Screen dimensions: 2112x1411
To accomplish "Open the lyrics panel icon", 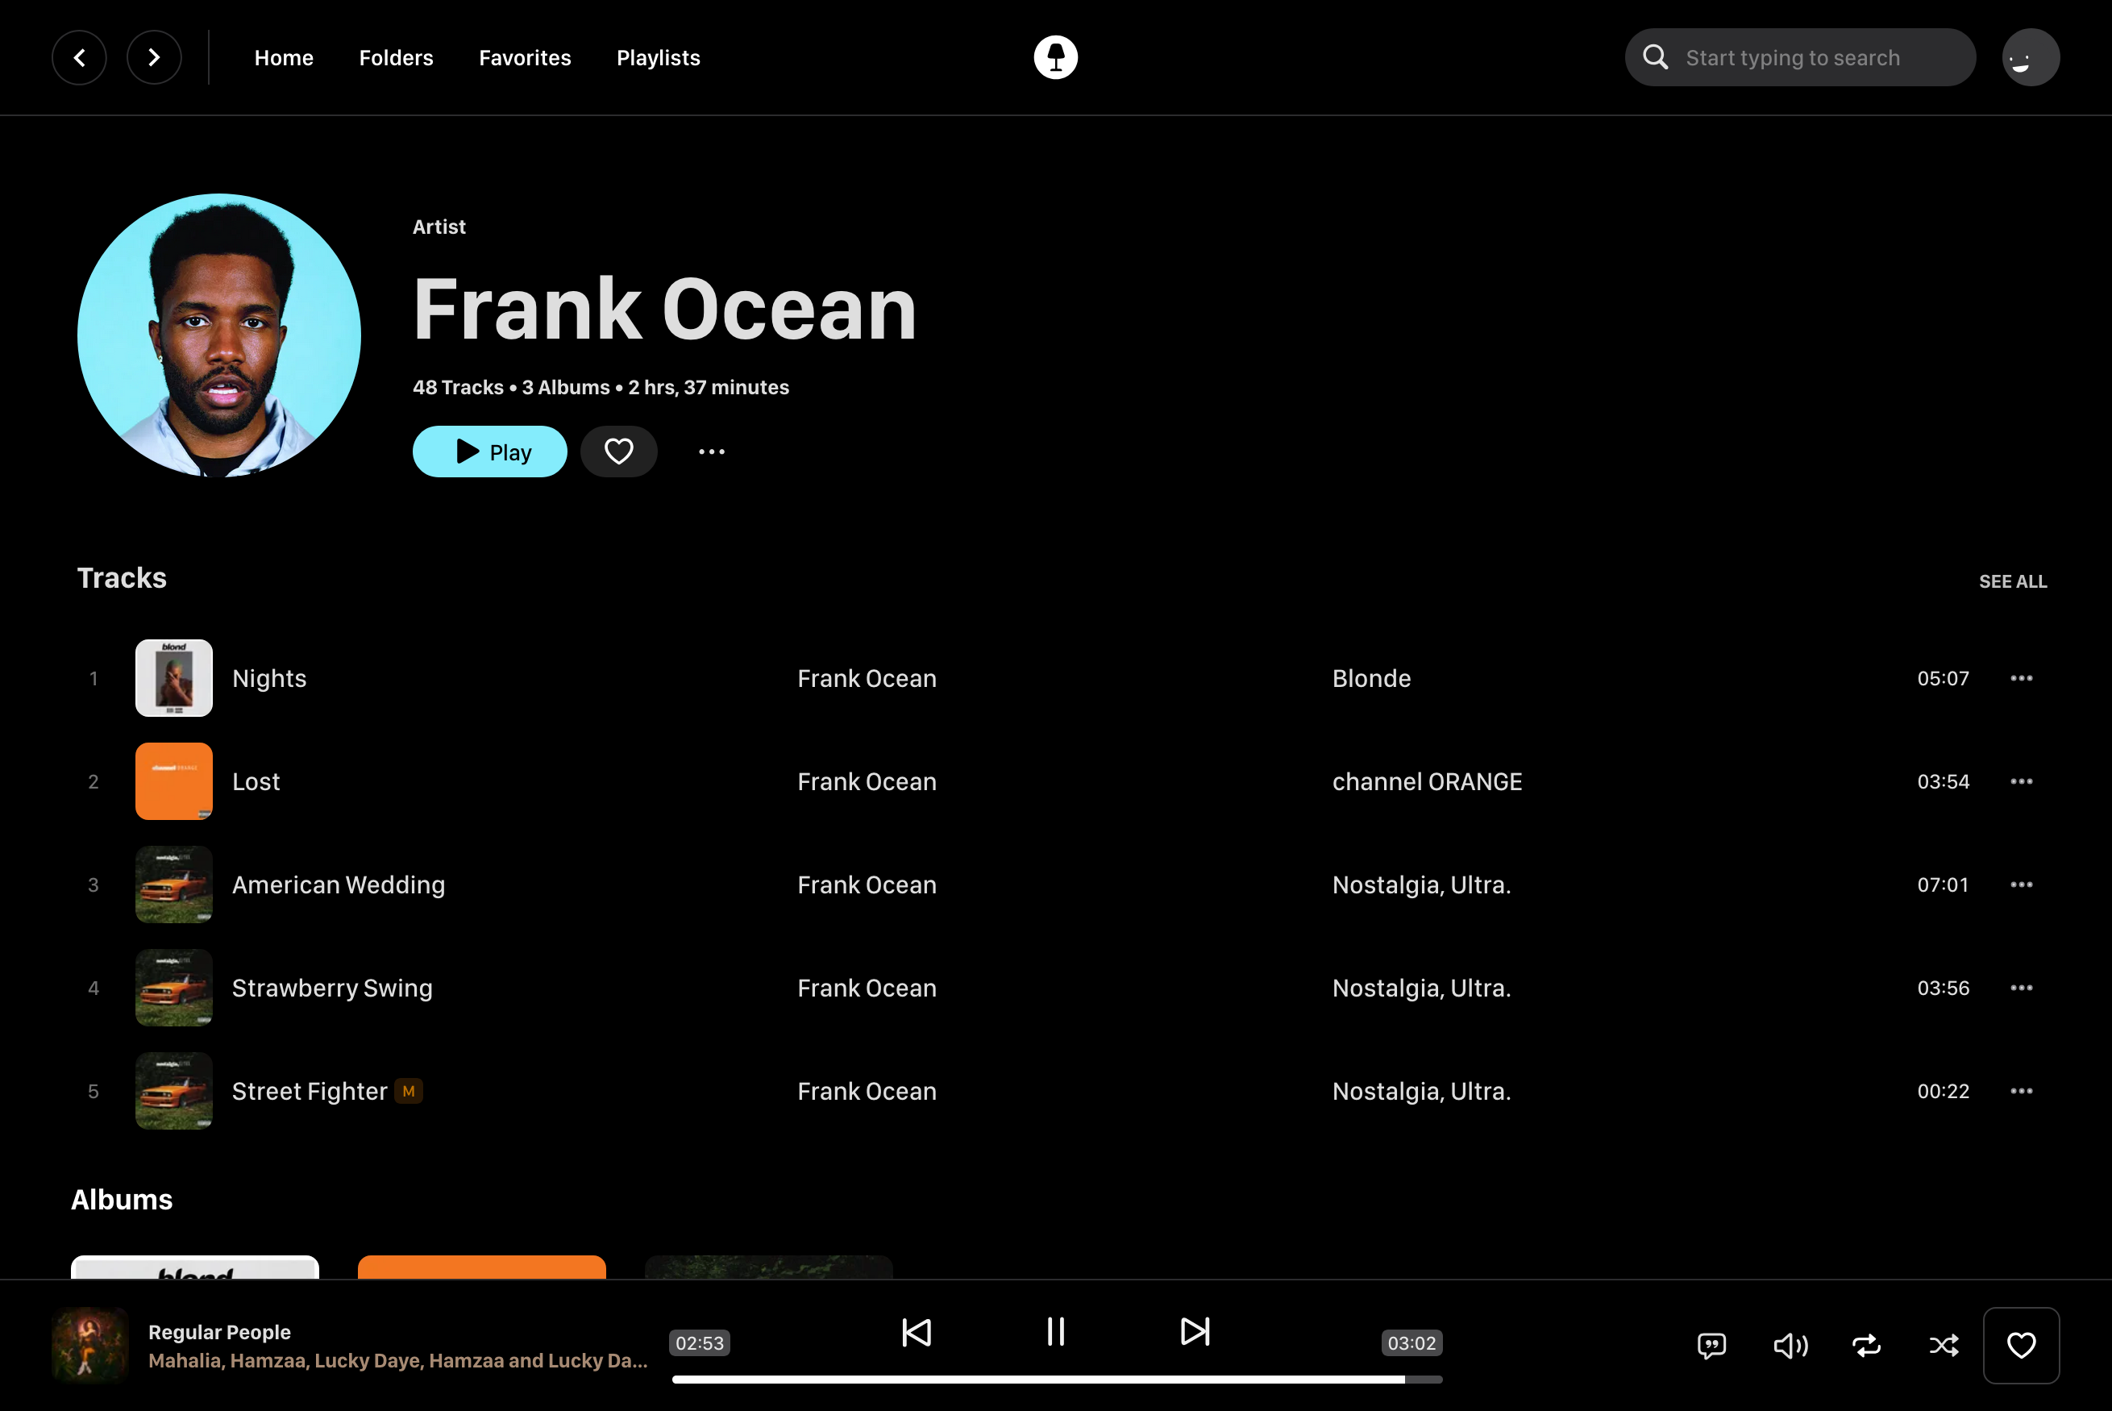I will [1711, 1346].
